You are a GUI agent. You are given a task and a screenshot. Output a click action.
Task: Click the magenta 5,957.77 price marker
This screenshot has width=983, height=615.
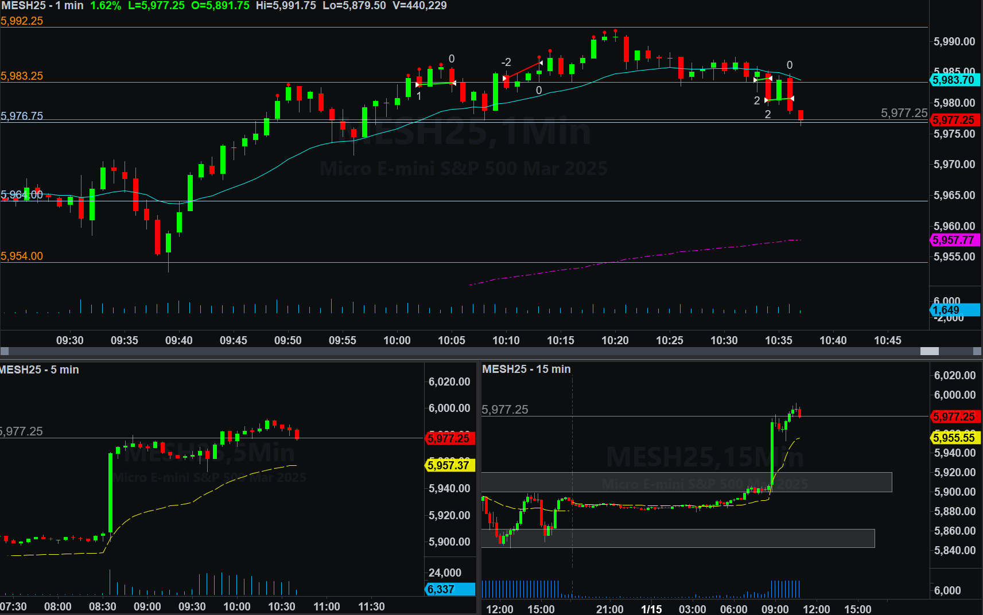(954, 240)
